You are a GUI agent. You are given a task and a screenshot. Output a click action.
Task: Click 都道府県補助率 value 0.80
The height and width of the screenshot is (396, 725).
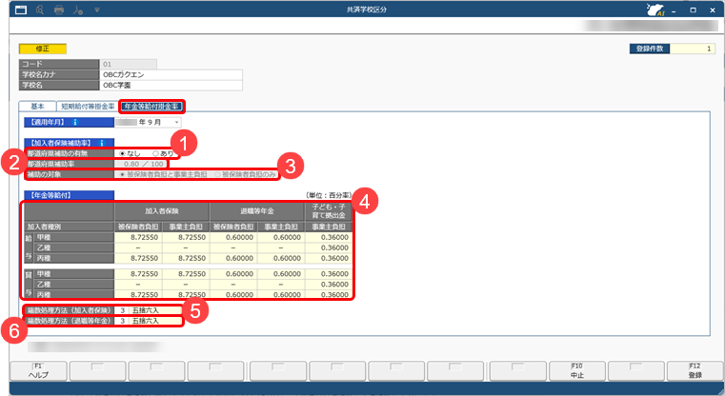[x=131, y=164]
